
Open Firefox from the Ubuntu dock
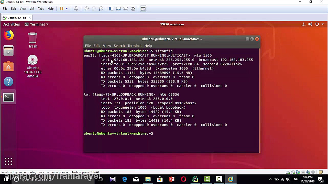pyautogui.click(x=8, y=35)
